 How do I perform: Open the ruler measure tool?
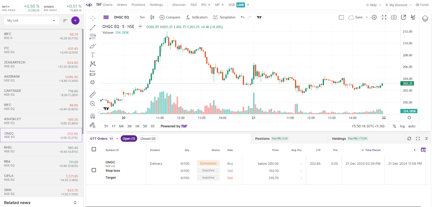coord(93,94)
